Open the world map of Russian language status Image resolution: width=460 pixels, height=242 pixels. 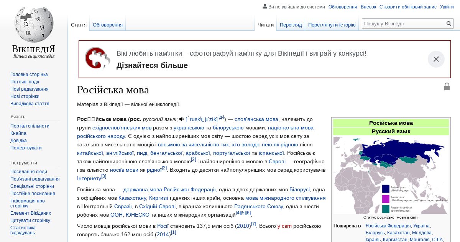[x=391, y=175]
